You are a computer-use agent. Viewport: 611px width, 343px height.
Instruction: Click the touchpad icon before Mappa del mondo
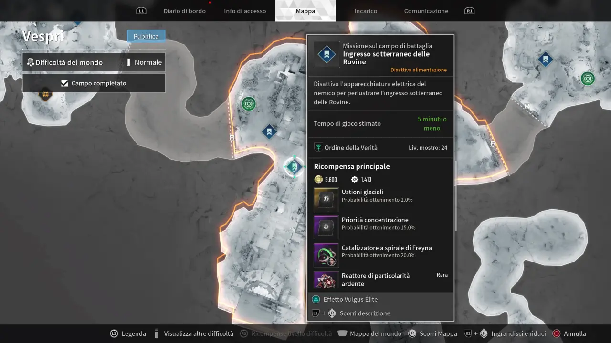coord(342,333)
